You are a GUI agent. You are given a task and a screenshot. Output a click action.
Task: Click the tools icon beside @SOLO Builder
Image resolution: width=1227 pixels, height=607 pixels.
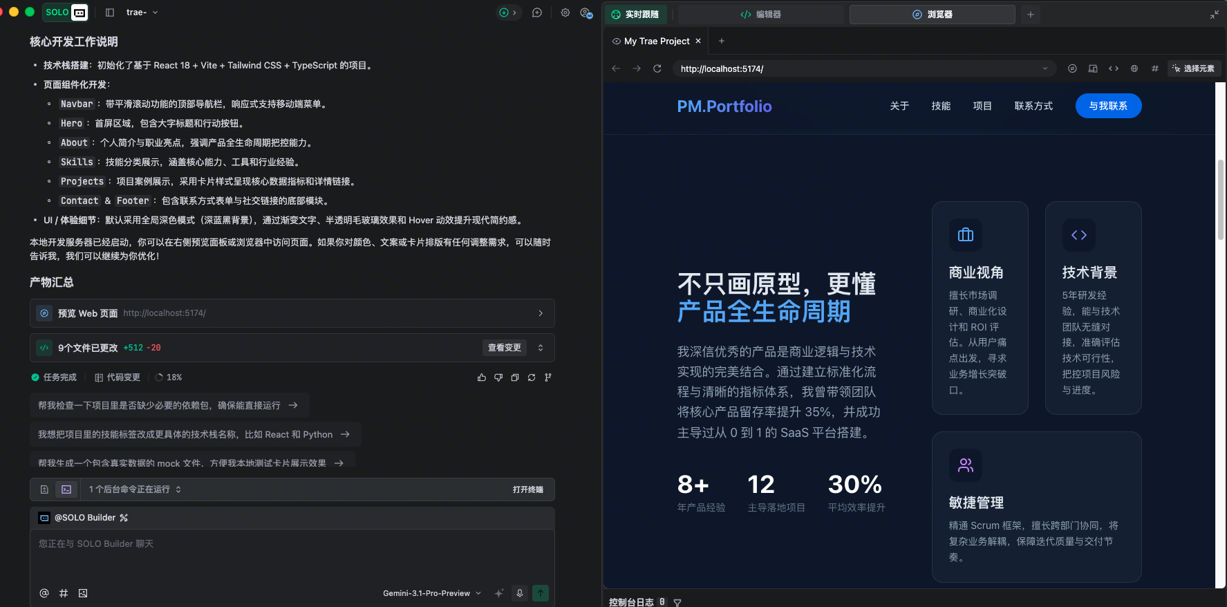tap(124, 518)
